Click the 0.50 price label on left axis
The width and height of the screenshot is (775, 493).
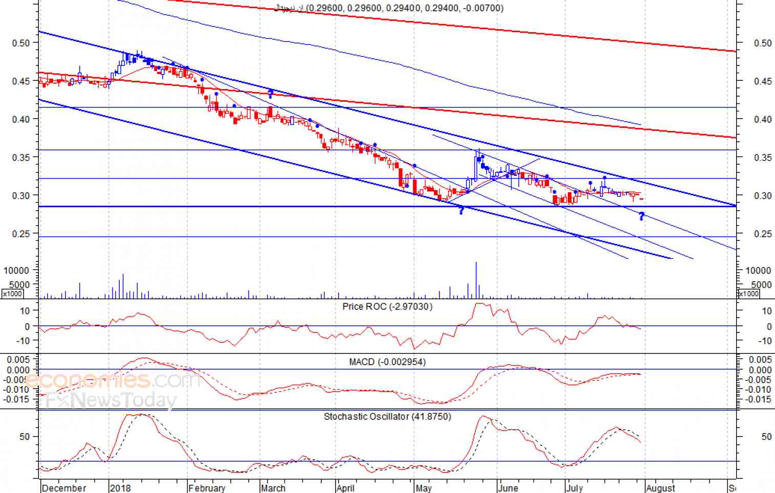(21, 43)
